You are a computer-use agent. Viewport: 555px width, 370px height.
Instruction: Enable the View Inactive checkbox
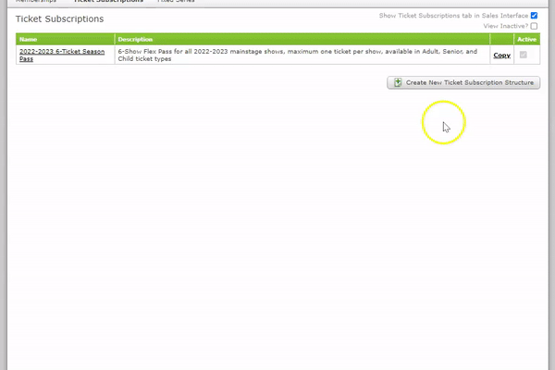click(x=534, y=26)
